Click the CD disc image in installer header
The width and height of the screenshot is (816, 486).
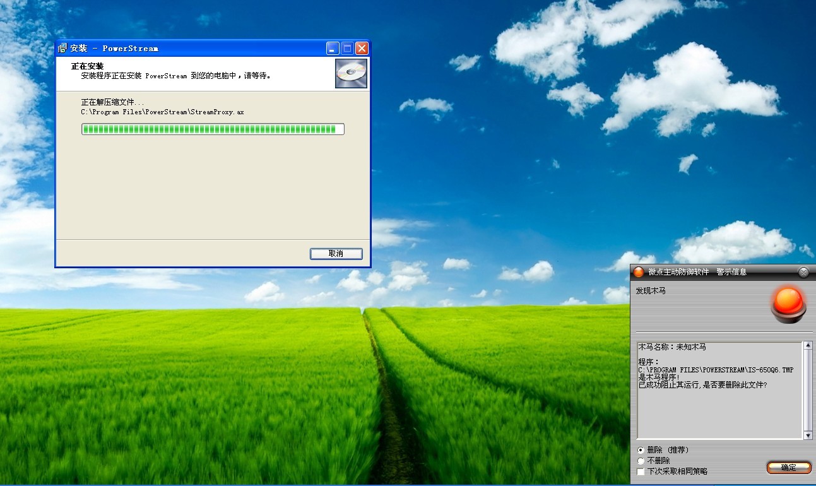[351, 73]
